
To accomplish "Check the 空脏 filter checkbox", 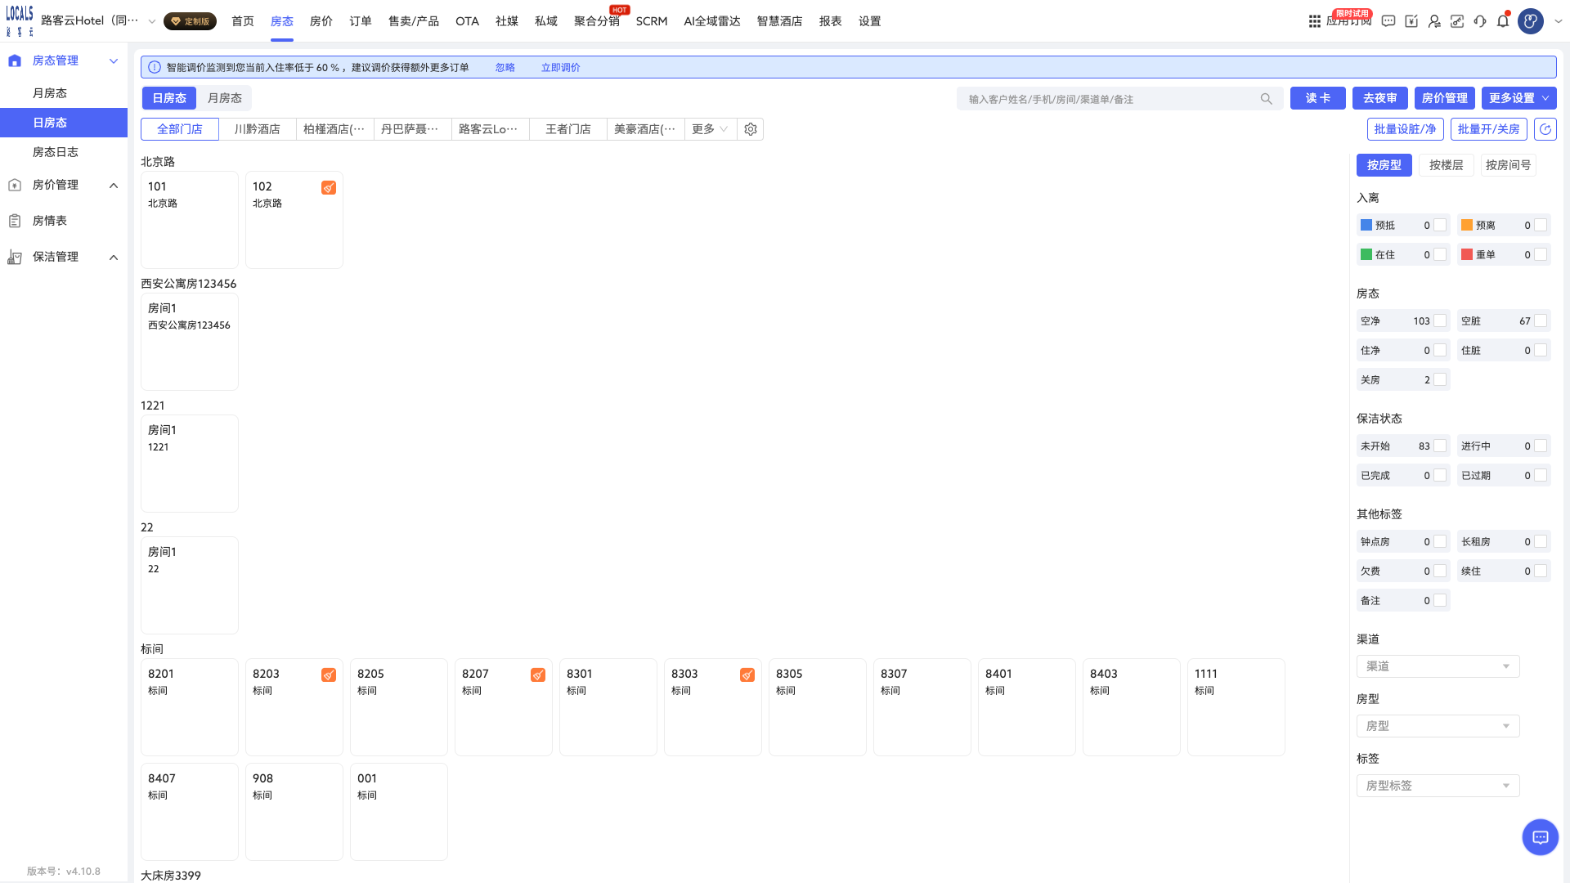I will coord(1541,320).
